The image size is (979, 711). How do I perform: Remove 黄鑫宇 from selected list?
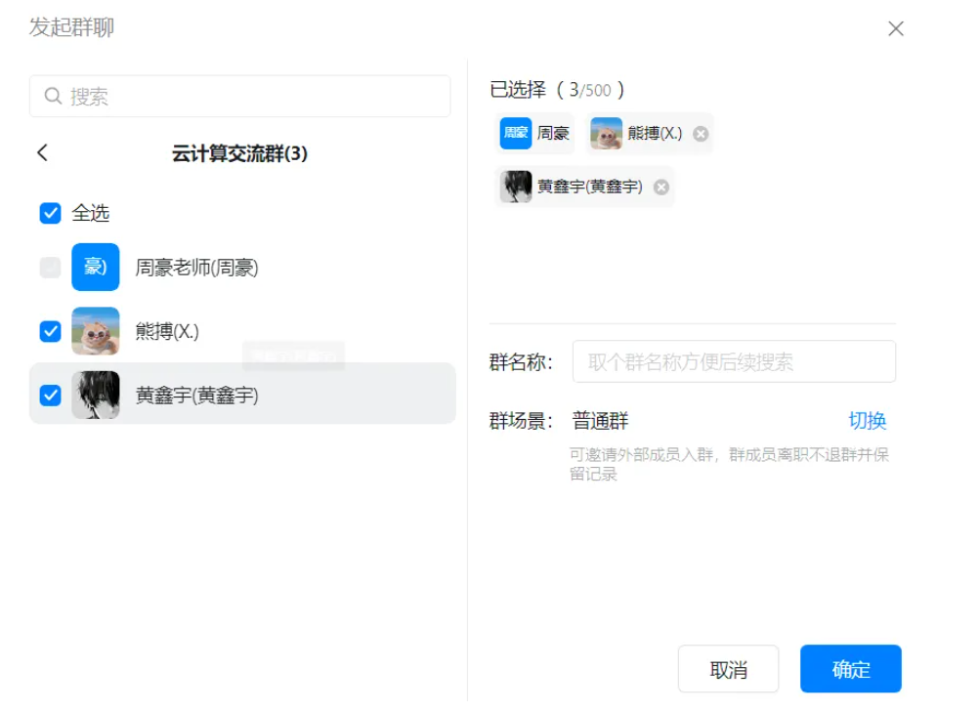[661, 188]
